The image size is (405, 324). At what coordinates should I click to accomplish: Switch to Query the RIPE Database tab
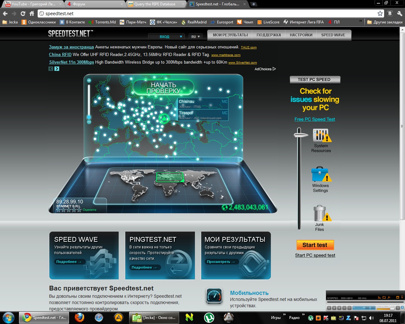click(x=157, y=4)
